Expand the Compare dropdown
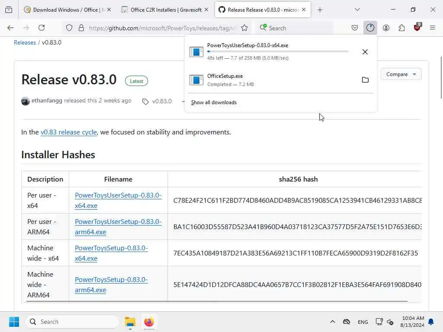Screen dimensions: 443x332 tap(401, 74)
